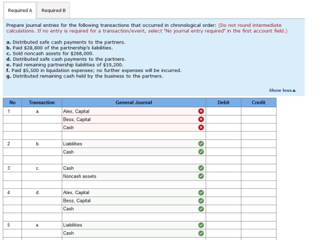Collapse instructions with Show less
Image resolution: width=333 pixels, height=240 pixels.
pos(282,90)
